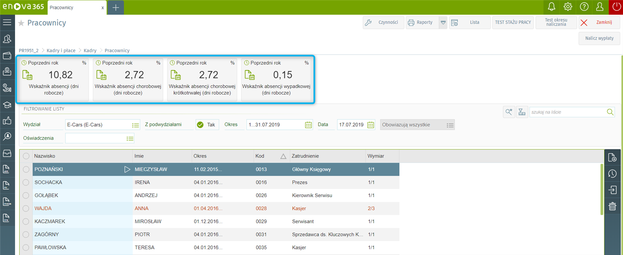
Task: Check the select-all header checkbox
Action: (x=26, y=156)
